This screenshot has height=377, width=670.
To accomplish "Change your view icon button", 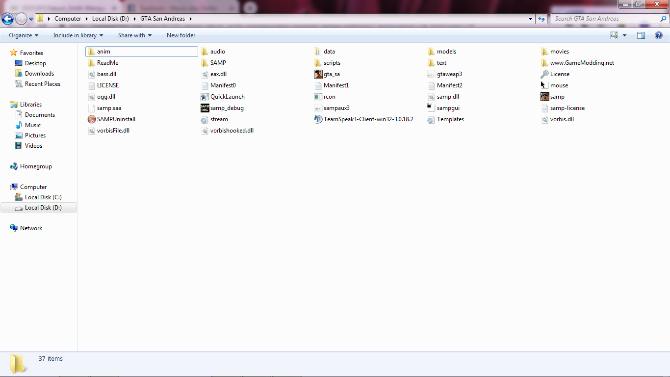I will pos(614,35).
